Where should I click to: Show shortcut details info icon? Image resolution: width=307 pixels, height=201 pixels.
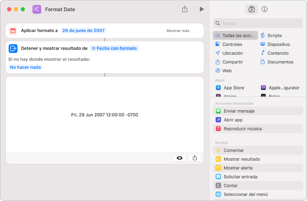pyautogui.click(x=264, y=9)
